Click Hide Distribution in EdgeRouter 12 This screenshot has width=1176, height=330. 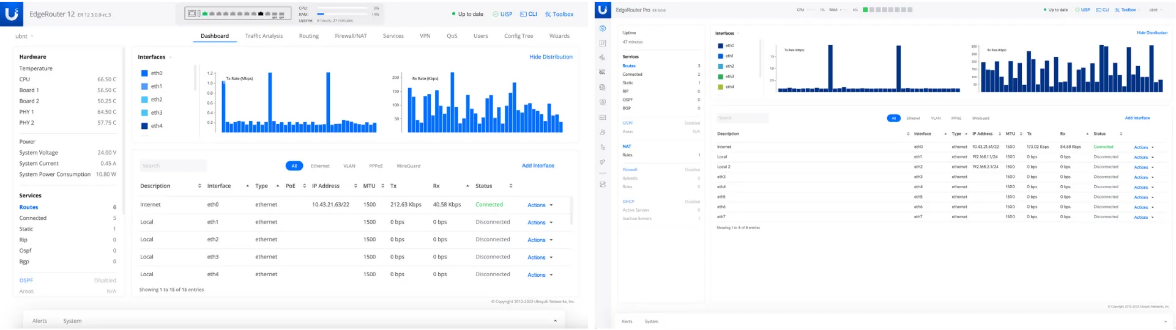(x=551, y=57)
